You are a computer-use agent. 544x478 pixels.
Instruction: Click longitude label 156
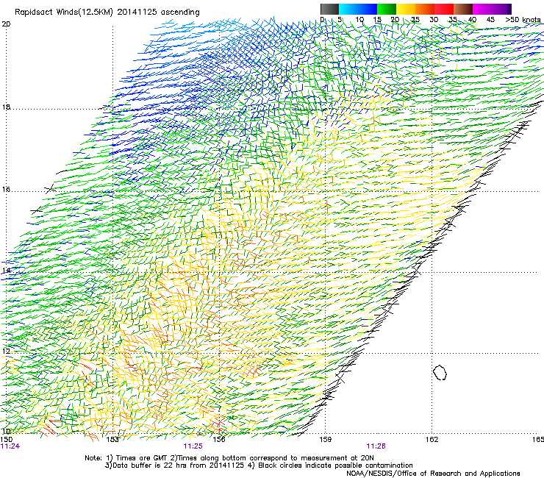coord(219,440)
